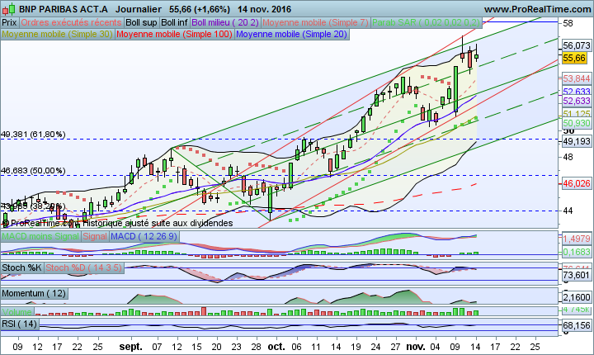
Task: Select the Prix legend label
Action: pyautogui.click(x=9, y=23)
